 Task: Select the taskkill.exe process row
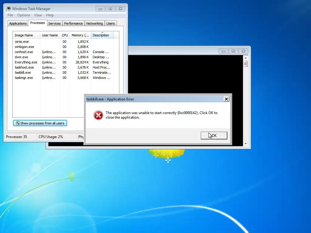pyautogui.click(x=63, y=73)
